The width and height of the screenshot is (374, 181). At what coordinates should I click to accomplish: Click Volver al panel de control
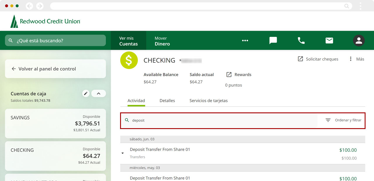point(47,69)
